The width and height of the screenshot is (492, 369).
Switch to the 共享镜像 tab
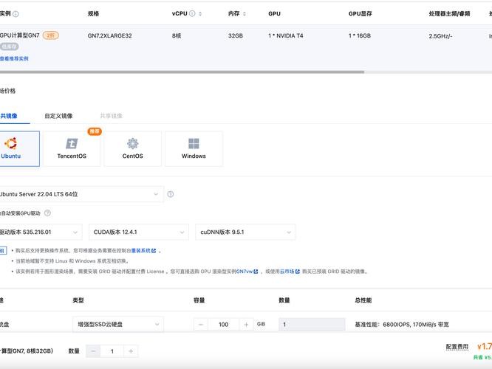click(111, 116)
